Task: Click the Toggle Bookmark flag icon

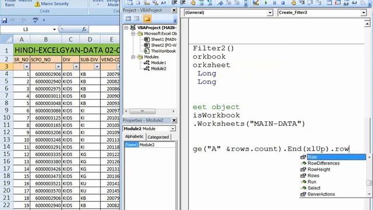Action: click(220, 2)
